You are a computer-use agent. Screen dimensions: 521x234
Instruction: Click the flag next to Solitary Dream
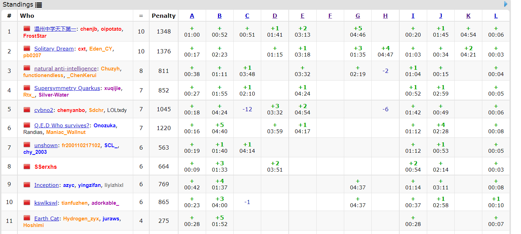coord(27,48)
